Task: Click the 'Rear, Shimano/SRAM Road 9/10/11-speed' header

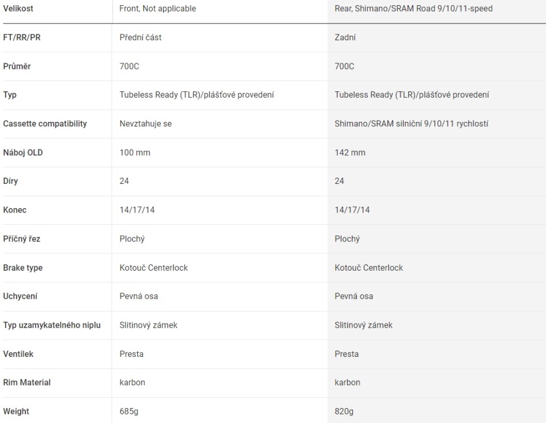Action: (x=413, y=9)
